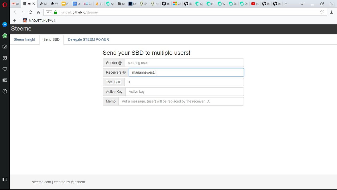This screenshot has height=190, width=337.
Task: Open bookmarks via sidebar heart icon
Action: (x=5, y=69)
